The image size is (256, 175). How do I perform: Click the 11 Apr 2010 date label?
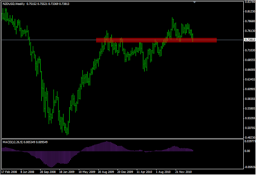pyautogui.click(x=144, y=172)
